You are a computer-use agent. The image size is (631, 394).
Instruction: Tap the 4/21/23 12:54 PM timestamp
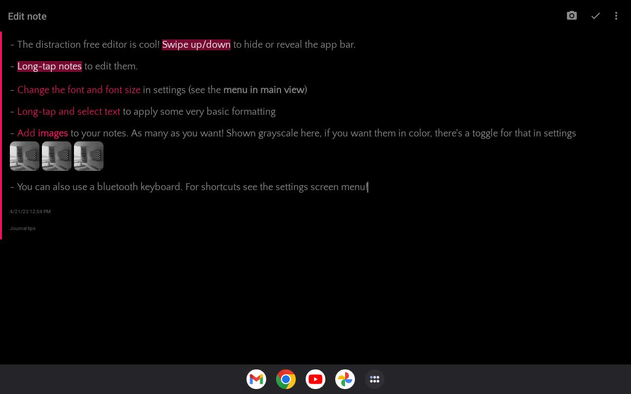pos(30,211)
